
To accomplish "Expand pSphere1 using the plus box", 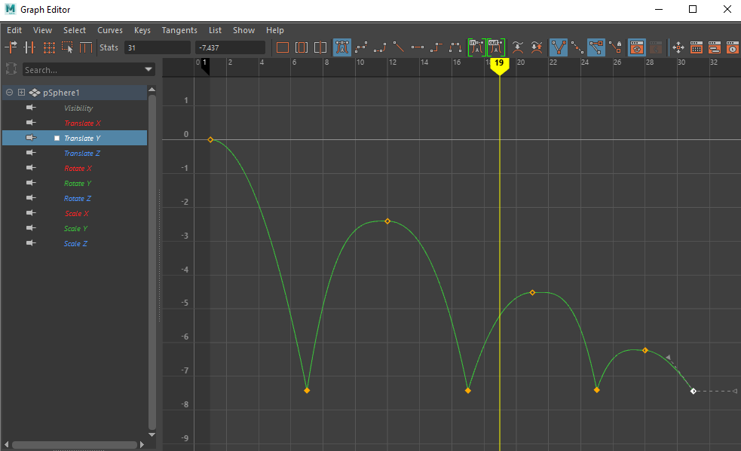I will pyautogui.click(x=21, y=93).
